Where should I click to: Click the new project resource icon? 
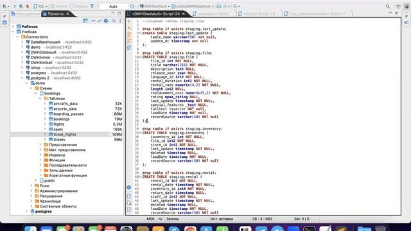(x=85, y=21)
